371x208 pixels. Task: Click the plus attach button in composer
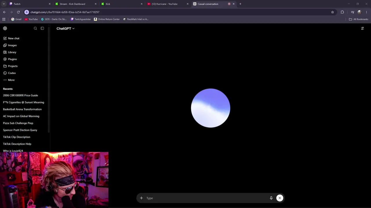pos(141,198)
